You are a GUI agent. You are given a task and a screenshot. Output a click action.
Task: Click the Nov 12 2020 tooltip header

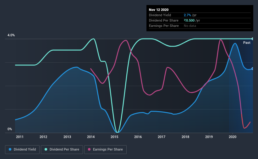point(159,10)
